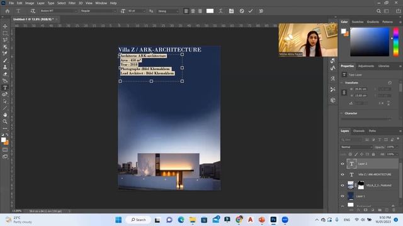Select the Lasso tool

click(x=5, y=40)
